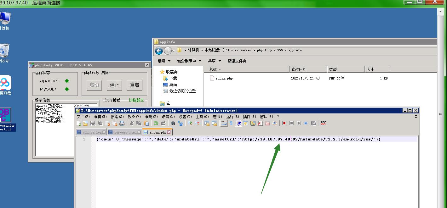The image size is (447, 208).
Task: Switch to the servers.html tab
Action: [125, 132]
